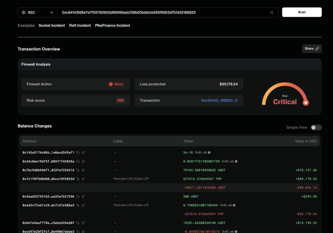Copy address 0x9aad357931b3…aa33afb27296
The image size is (333, 233).
coord(78,197)
